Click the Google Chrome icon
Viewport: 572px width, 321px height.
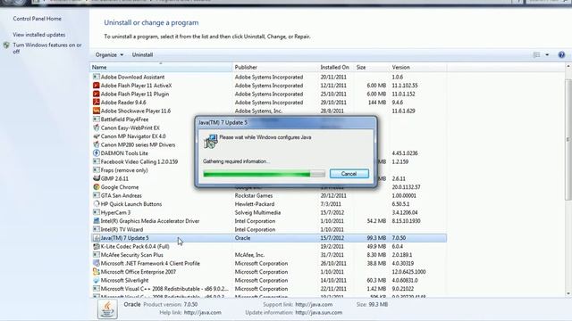[96, 186]
